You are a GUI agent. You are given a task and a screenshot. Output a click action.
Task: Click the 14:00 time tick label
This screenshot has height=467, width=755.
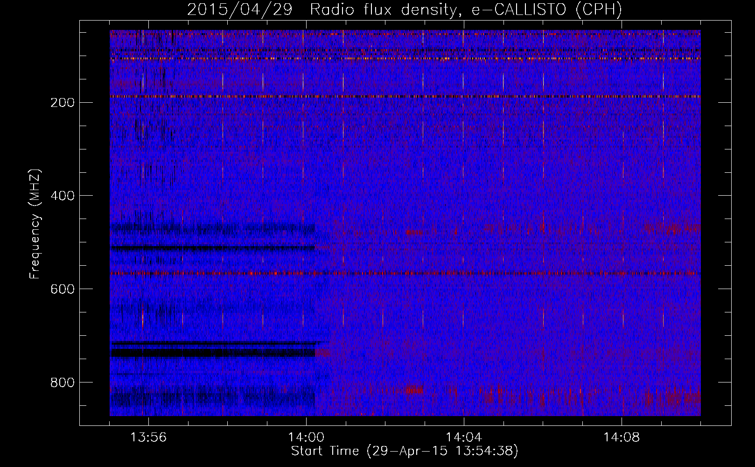click(306, 438)
